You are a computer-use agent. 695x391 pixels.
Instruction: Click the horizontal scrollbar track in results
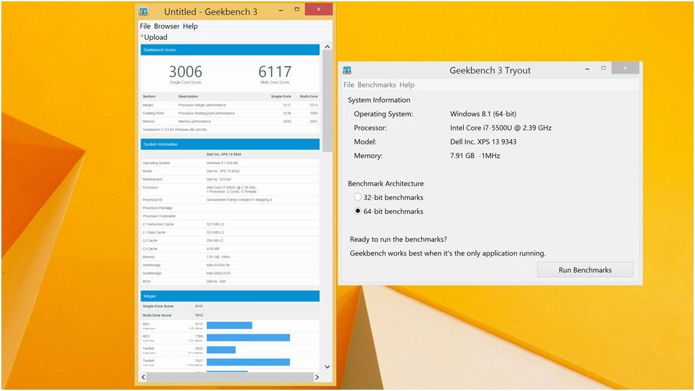(230, 377)
